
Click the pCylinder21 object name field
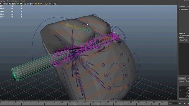[183, 9]
